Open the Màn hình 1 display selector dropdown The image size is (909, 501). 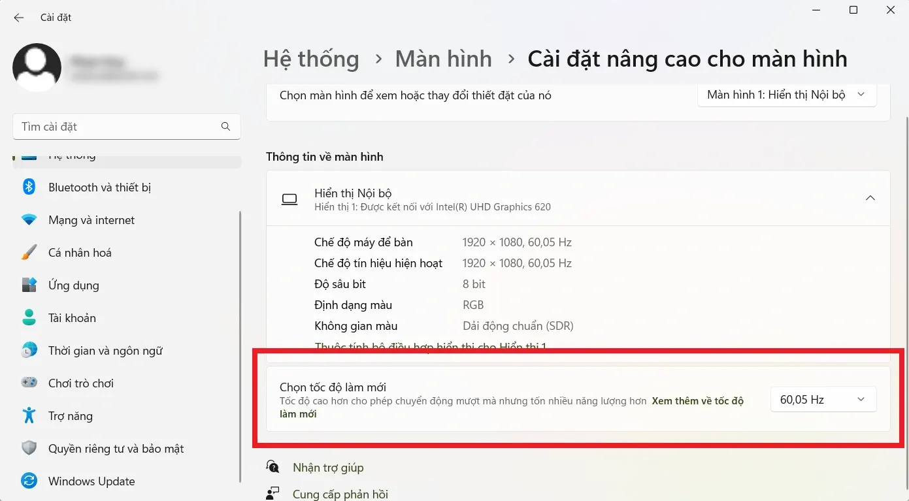[x=786, y=94]
